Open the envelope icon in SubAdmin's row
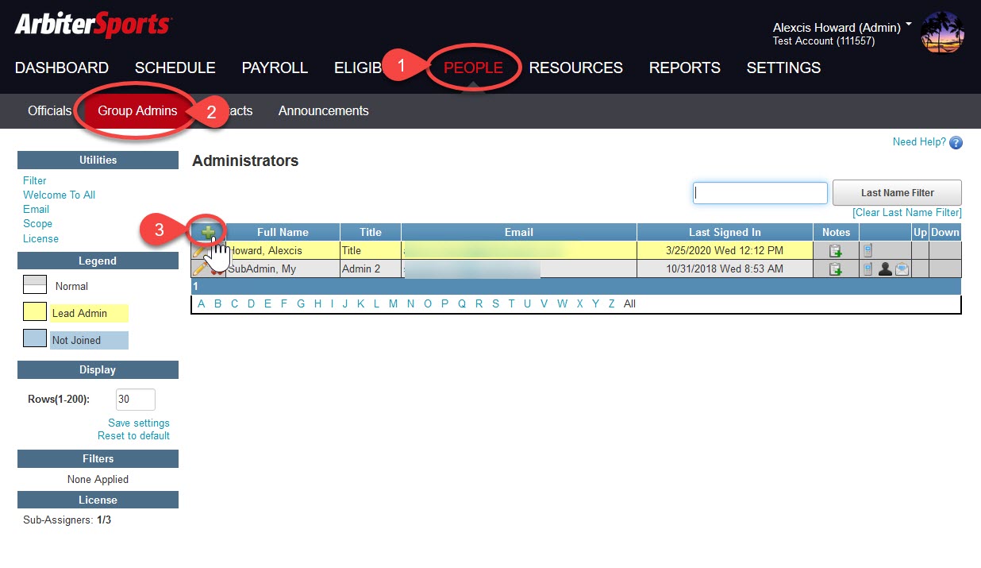 [902, 269]
